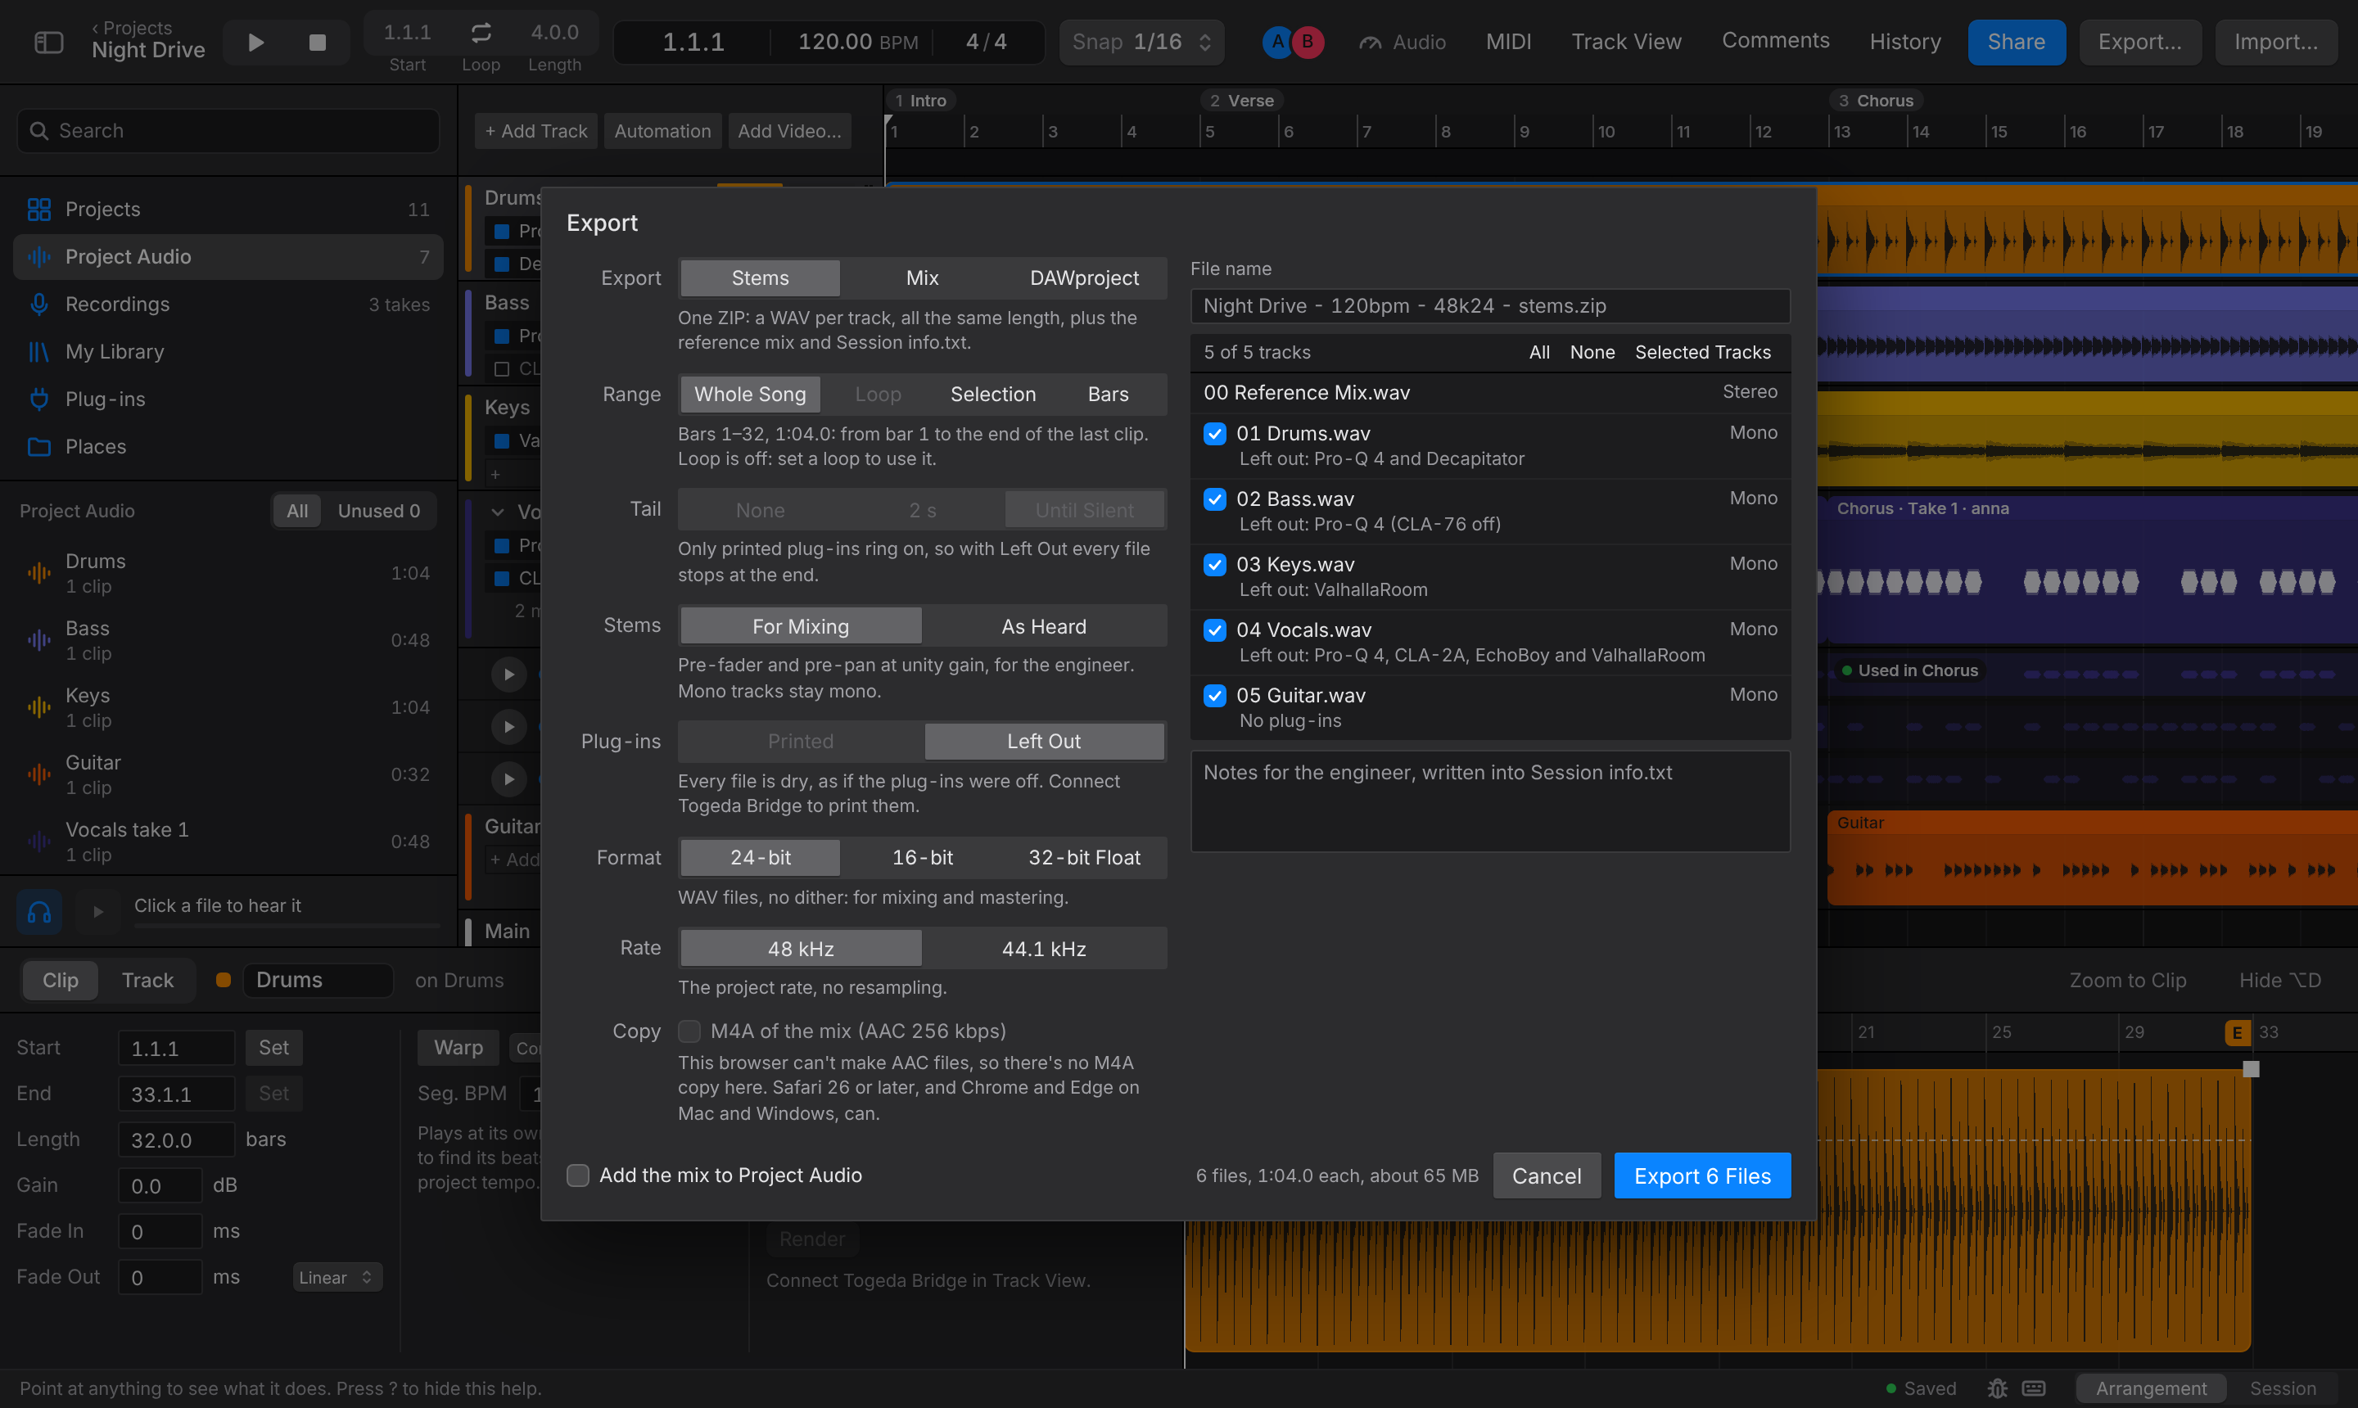This screenshot has width=2358, height=1408.
Task: Choose As Heard stems mode
Action: (1044, 627)
